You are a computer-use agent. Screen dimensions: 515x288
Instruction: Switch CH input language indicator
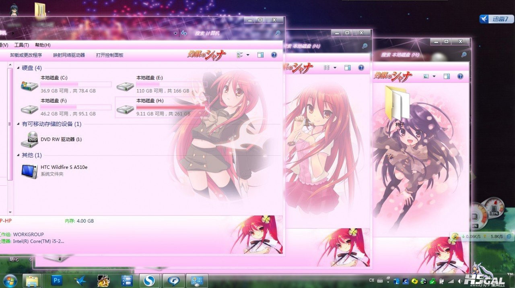click(x=371, y=280)
